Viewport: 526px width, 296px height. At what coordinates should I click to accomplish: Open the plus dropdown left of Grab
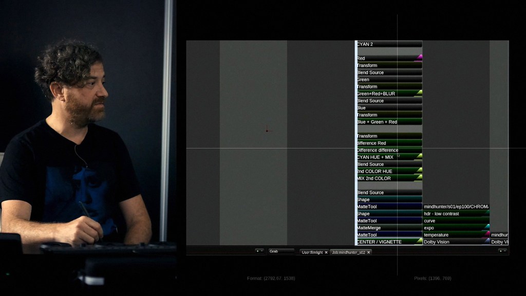(259, 251)
